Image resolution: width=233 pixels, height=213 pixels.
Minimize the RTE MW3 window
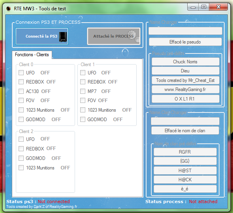click(x=193, y=7)
